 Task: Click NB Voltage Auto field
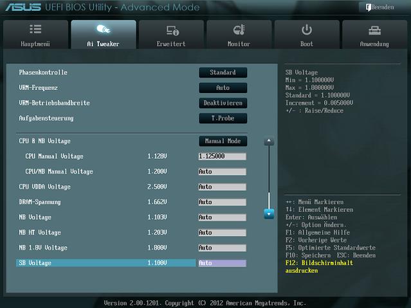pyautogui.click(x=223, y=217)
